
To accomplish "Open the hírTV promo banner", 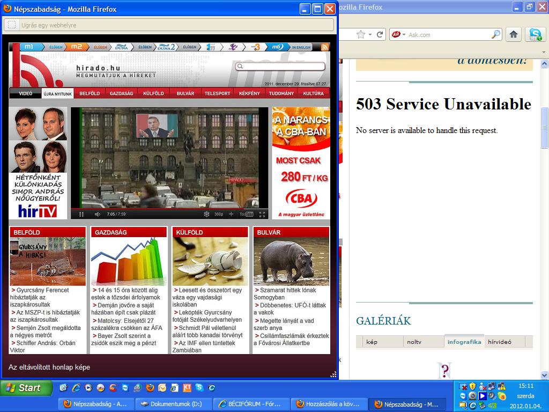I will (38, 163).
